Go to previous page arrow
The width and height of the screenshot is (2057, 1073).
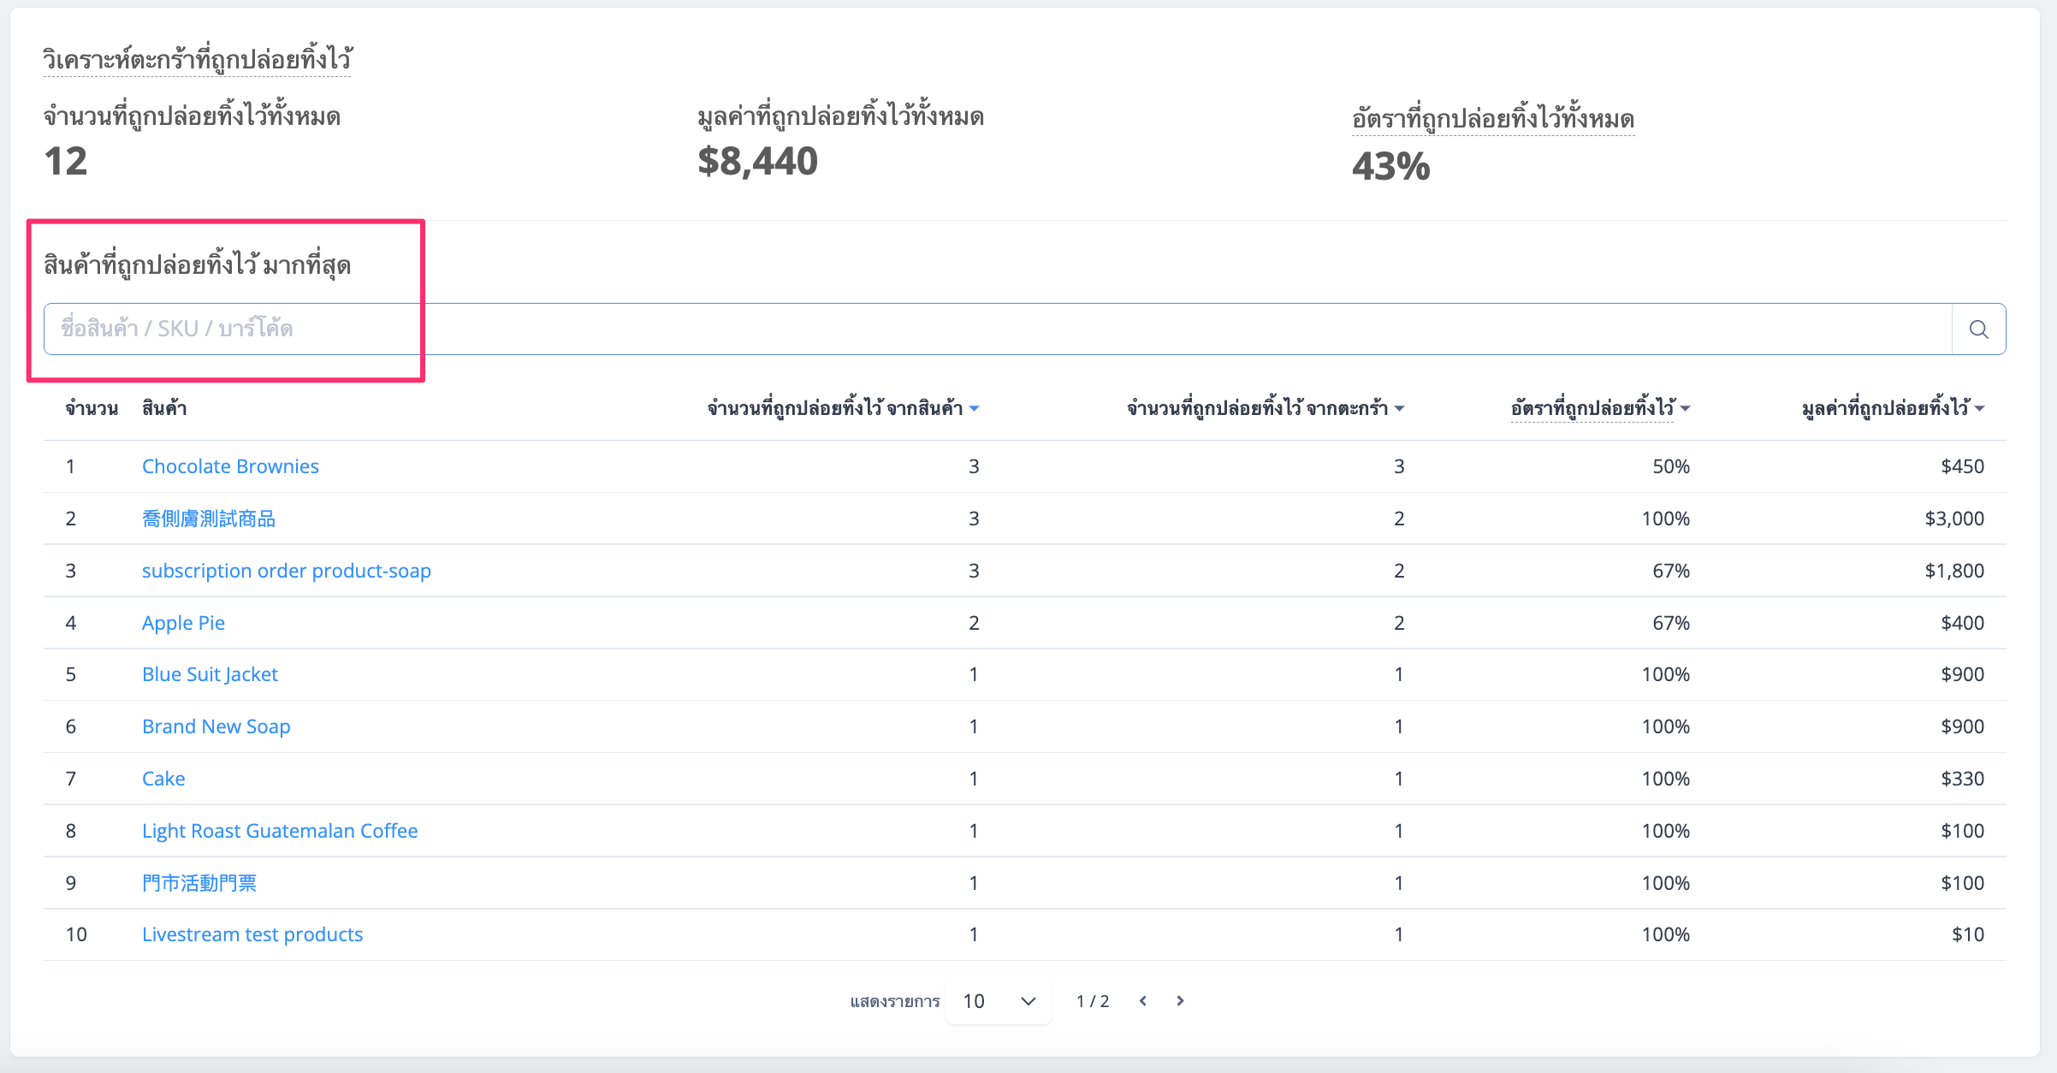pyautogui.click(x=1143, y=1001)
